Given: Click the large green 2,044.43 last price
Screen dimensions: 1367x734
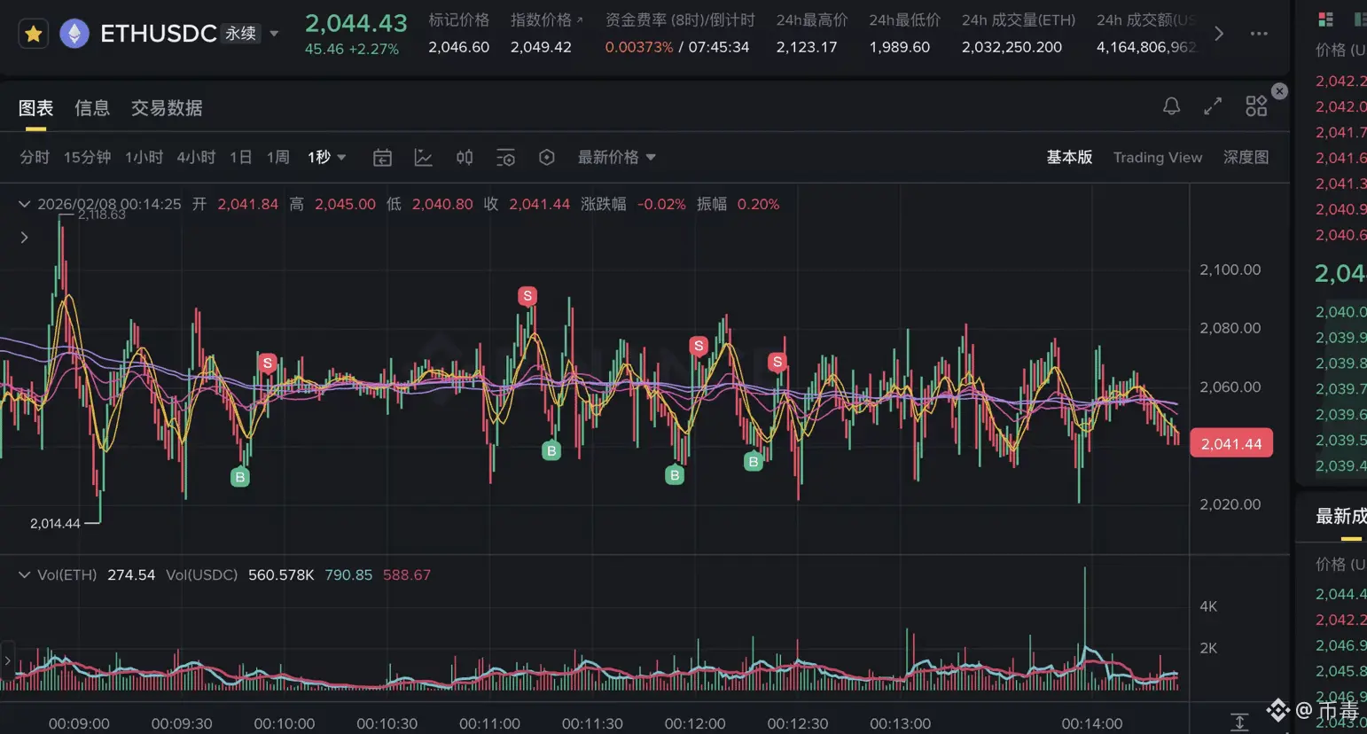Looking at the screenshot, I should coord(356,23).
